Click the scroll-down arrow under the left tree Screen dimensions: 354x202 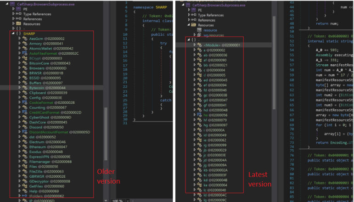tap(106, 200)
